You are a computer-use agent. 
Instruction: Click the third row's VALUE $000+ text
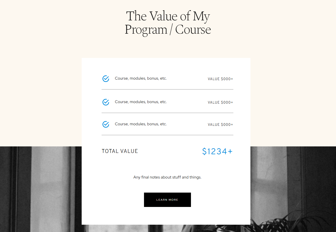click(220, 124)
